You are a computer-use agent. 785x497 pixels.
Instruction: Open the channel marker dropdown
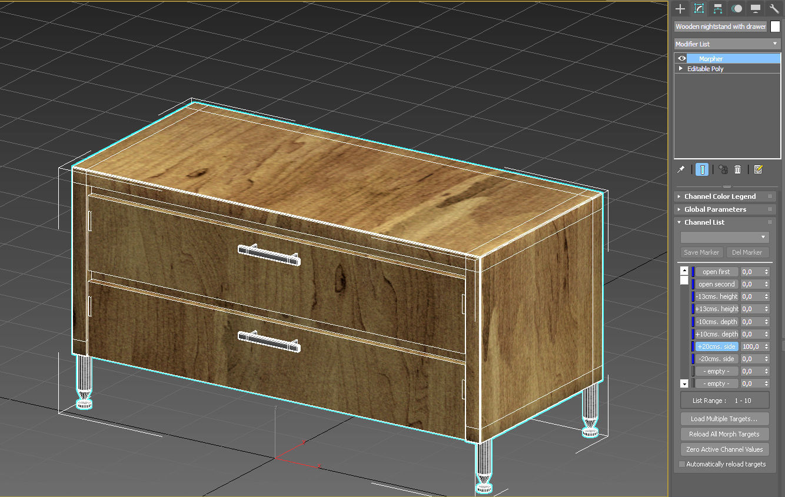(x=724, y=237)
